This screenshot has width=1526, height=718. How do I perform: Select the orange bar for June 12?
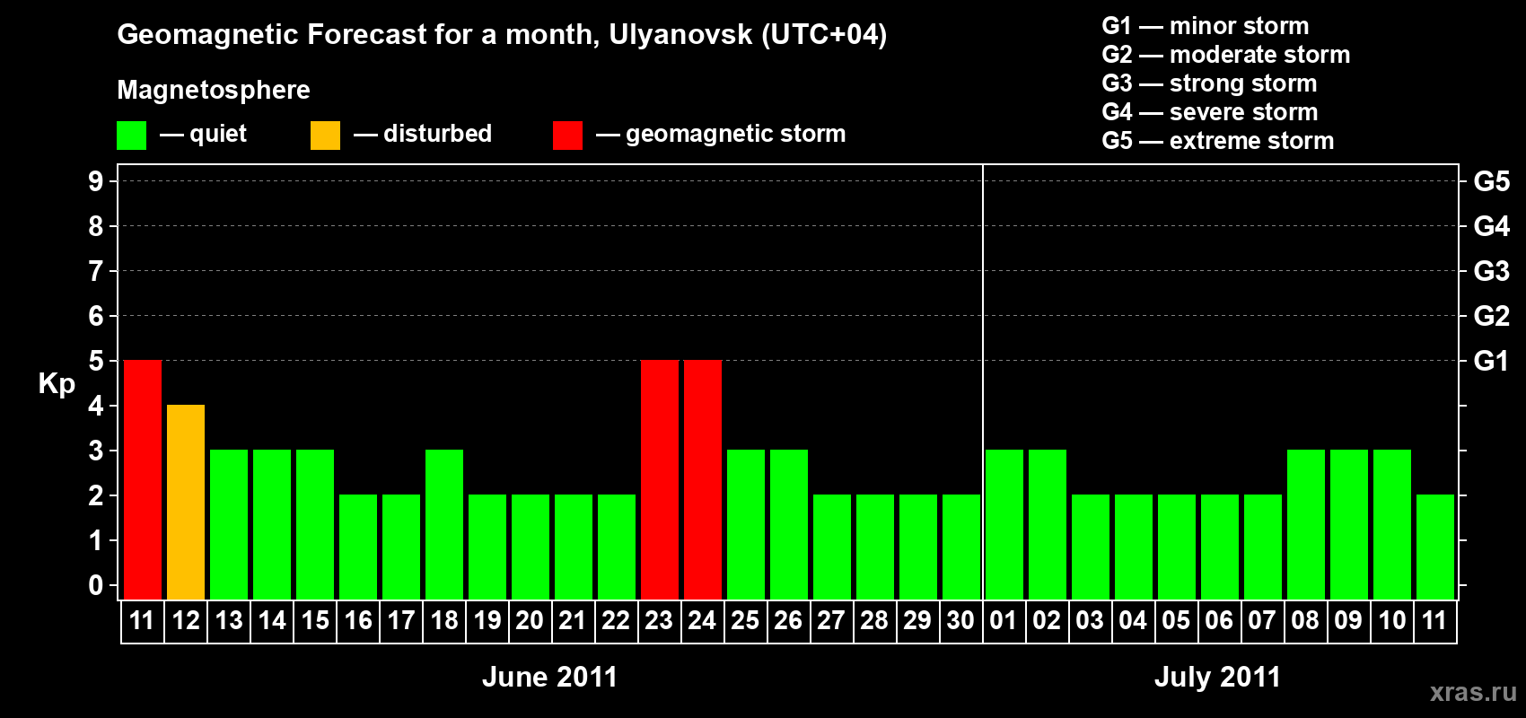click(x=186, y=503)
